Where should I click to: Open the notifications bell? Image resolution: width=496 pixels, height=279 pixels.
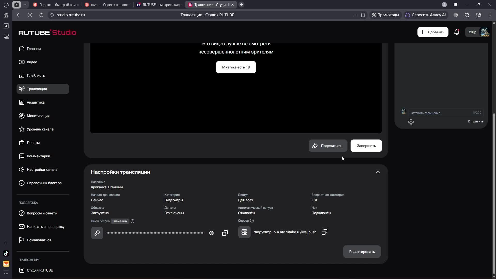(457, 32)
